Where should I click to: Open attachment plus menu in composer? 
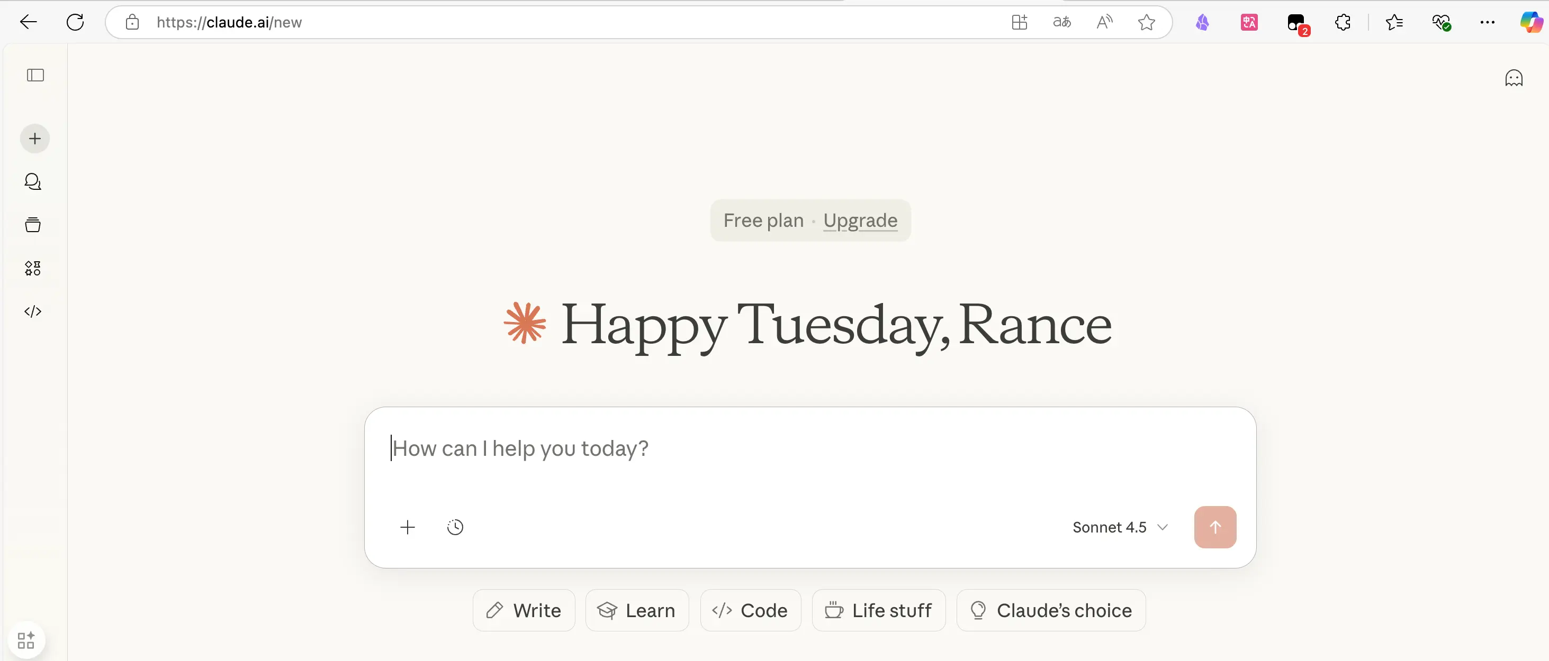[x=408, y=527]
